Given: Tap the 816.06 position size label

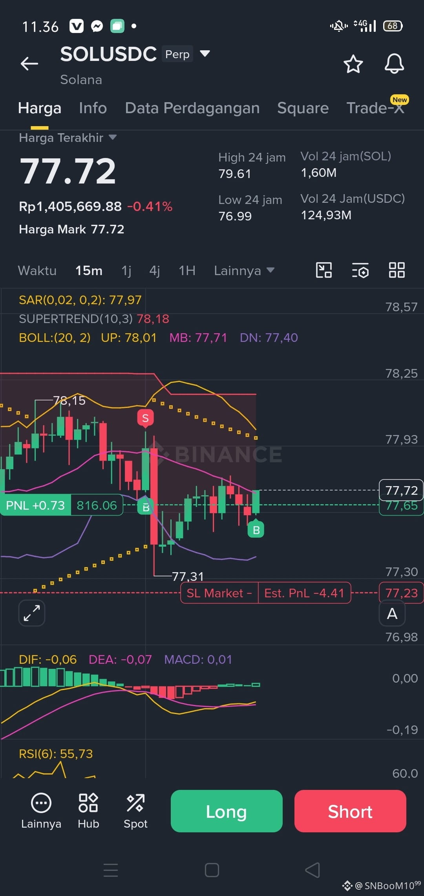Looking at the screenshot, I should coord(97,505).
